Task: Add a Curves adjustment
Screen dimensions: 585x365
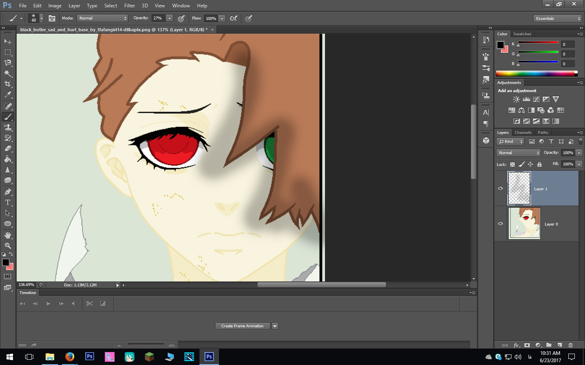Action: (x=536, y=99)
